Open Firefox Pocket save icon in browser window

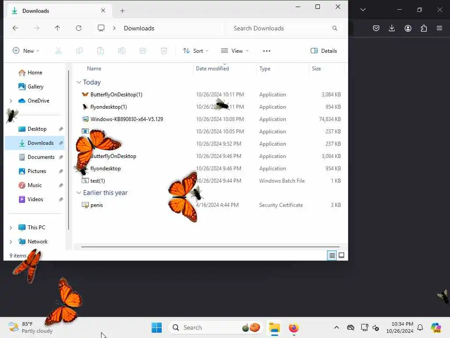point(376,28)
